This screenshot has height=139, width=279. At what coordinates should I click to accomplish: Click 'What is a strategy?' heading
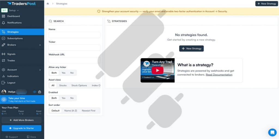pos(195,65)
